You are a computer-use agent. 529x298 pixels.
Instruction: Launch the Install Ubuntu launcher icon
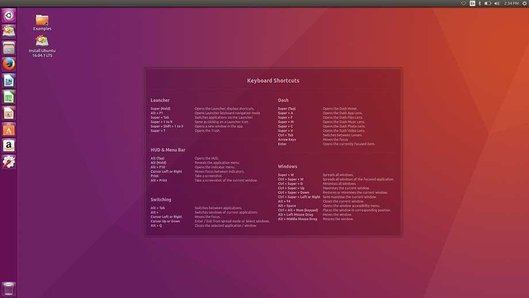click(x=9, y=32)
